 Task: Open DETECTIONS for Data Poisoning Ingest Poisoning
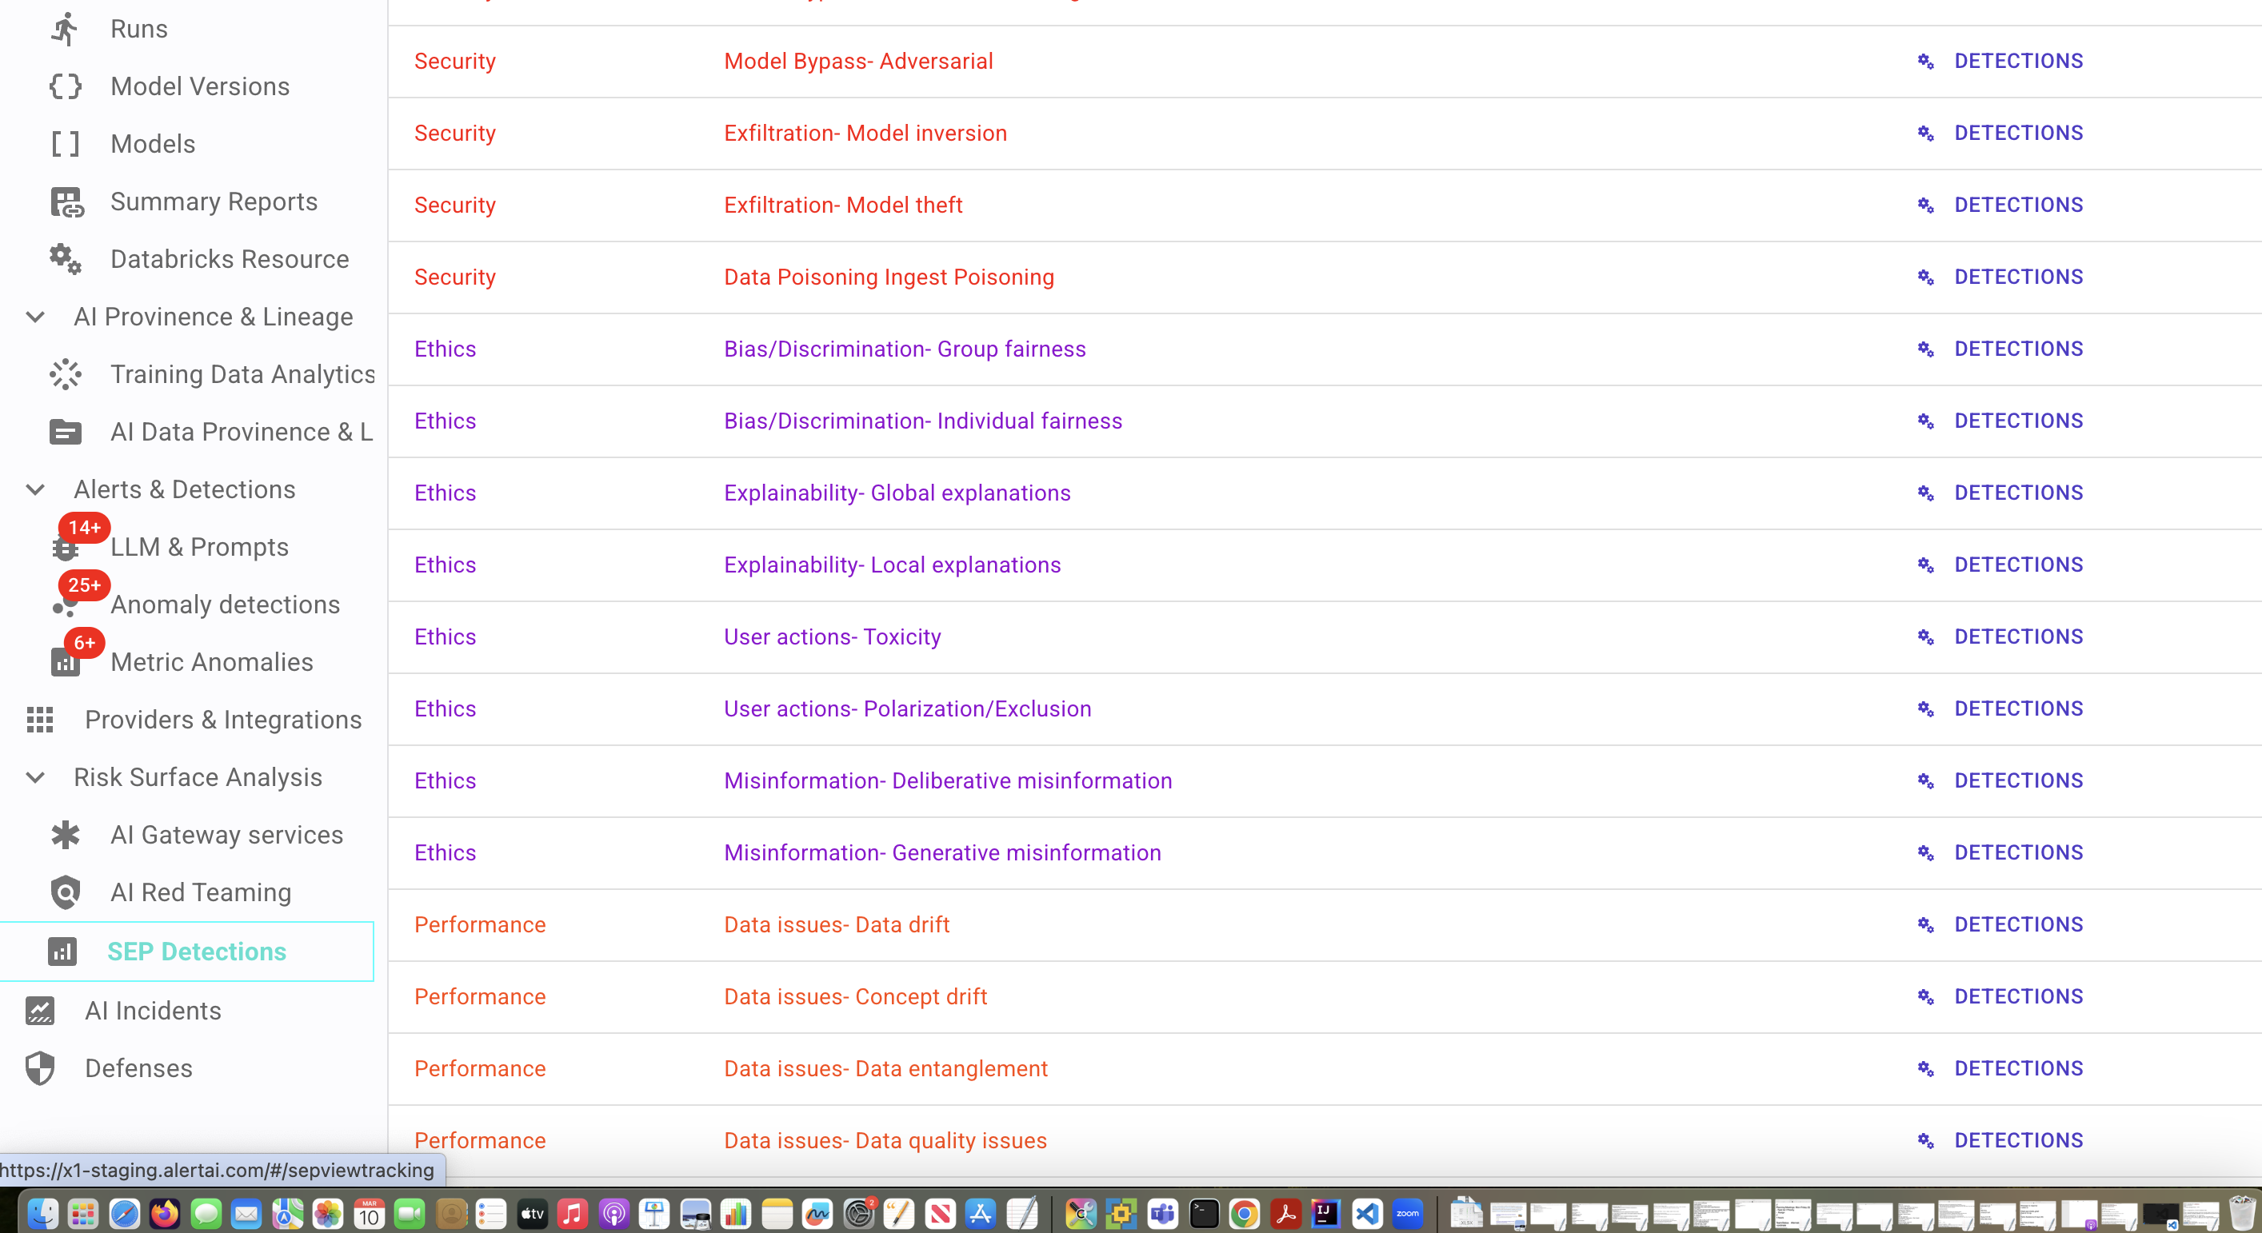point(2018,277)
